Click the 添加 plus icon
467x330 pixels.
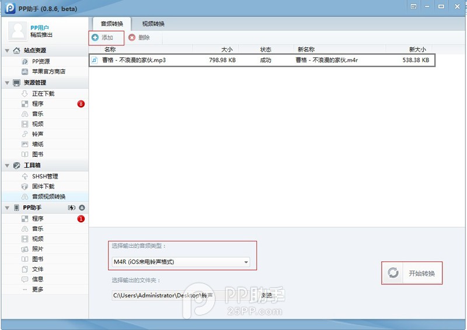(x=95, y=37)
